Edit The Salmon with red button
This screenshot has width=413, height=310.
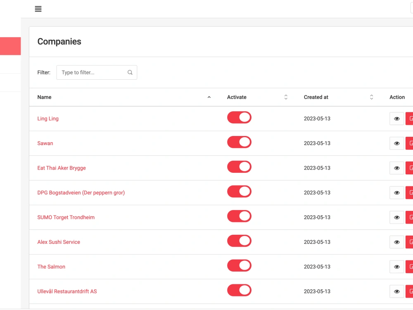pyautogui.click(x=409, y=267)
